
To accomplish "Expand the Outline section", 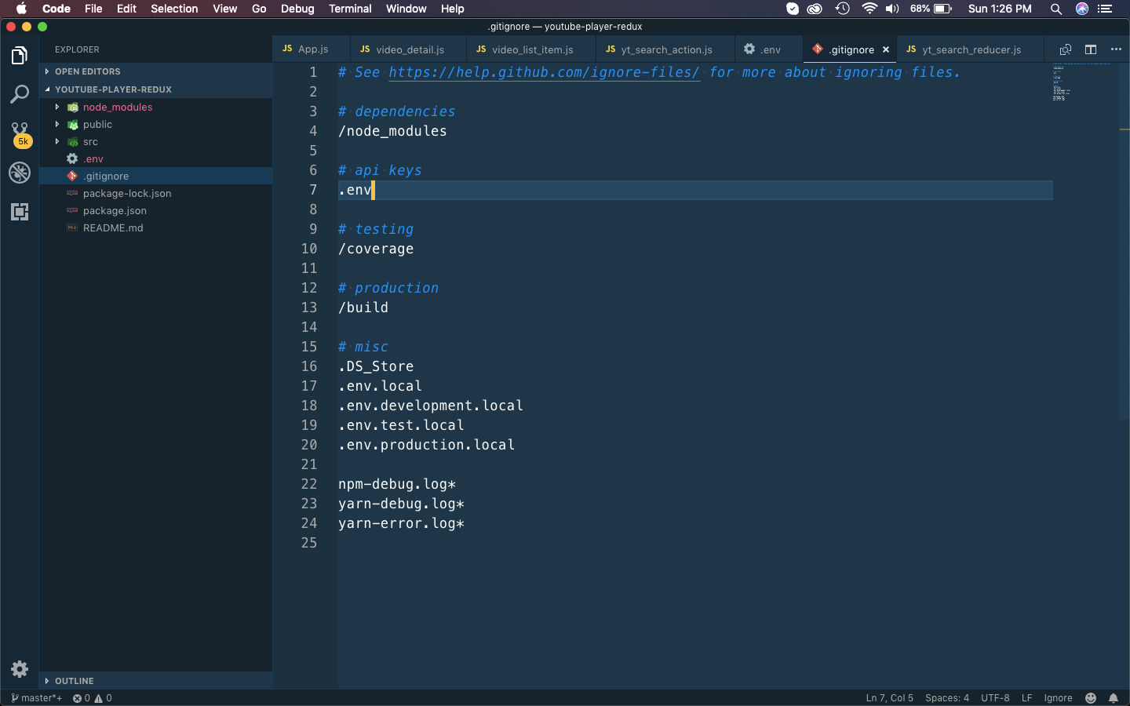I will tap(156, 681).
